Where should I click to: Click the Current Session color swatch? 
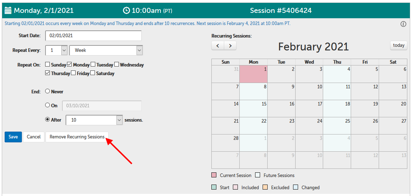(214, 175)
